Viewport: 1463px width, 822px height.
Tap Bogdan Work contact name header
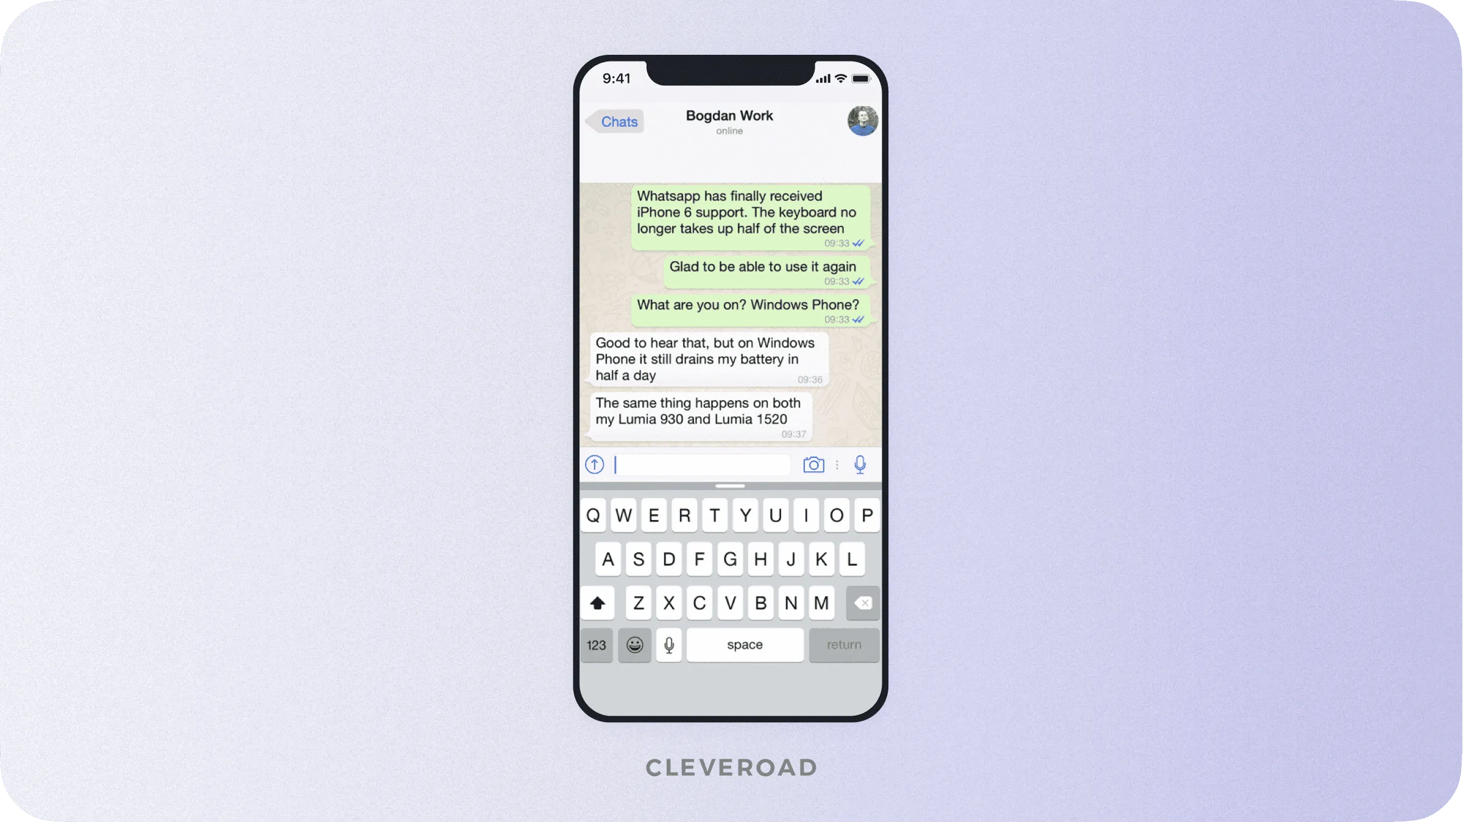[x=729, y=116]
